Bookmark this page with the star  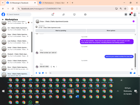point(125,9)
